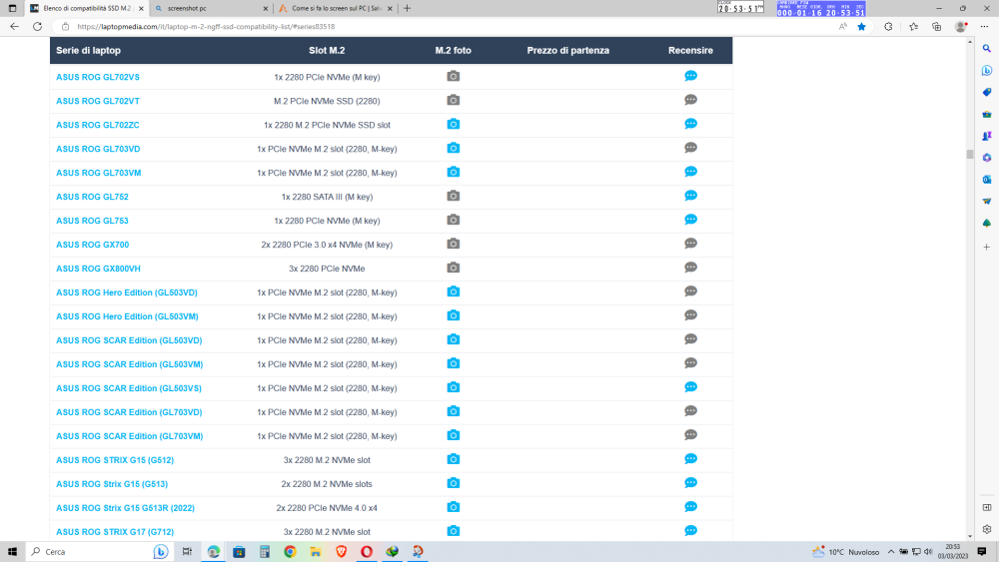Open ASUS ROG GX700 link
999x562 pixels.
coord(92,245)
